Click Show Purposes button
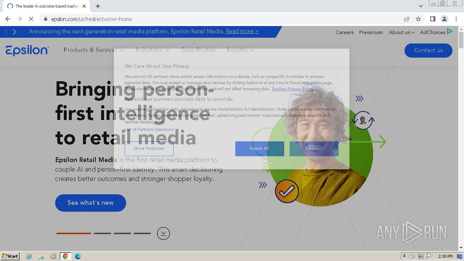 tap(149, 149)
